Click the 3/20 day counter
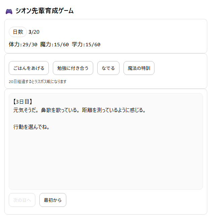The image size is (211, 217). tap(34, 32)
